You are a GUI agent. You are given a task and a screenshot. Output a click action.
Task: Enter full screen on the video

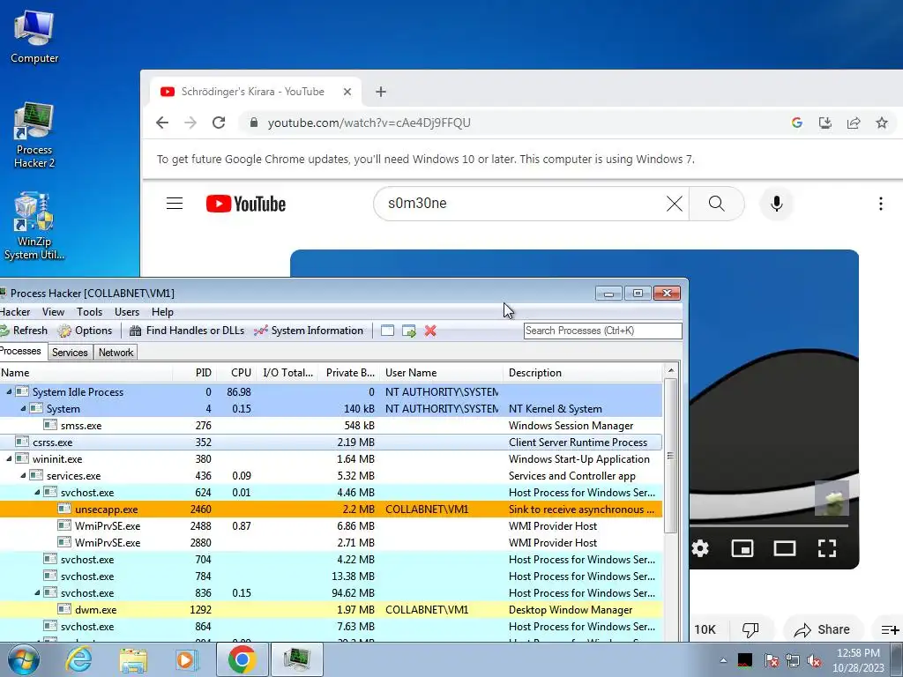point(827,548)
